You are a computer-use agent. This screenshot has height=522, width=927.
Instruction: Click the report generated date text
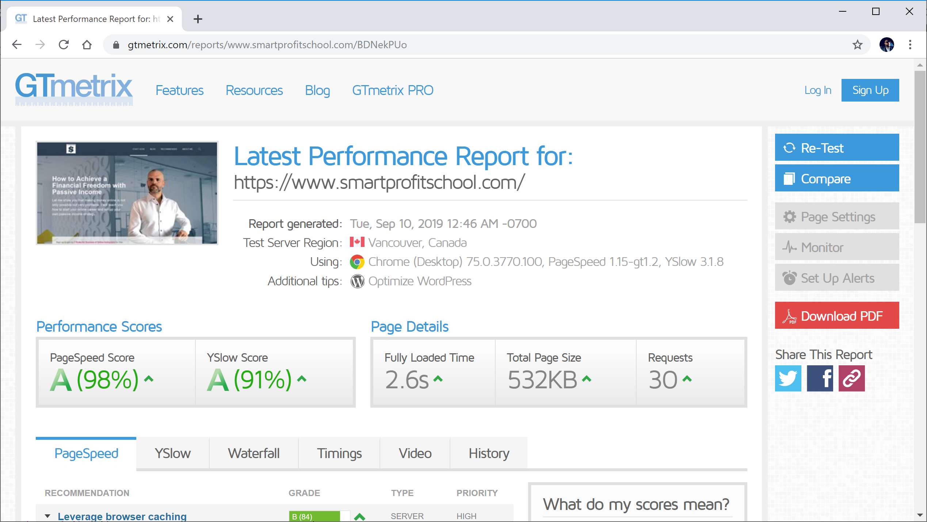coord(443,224)
